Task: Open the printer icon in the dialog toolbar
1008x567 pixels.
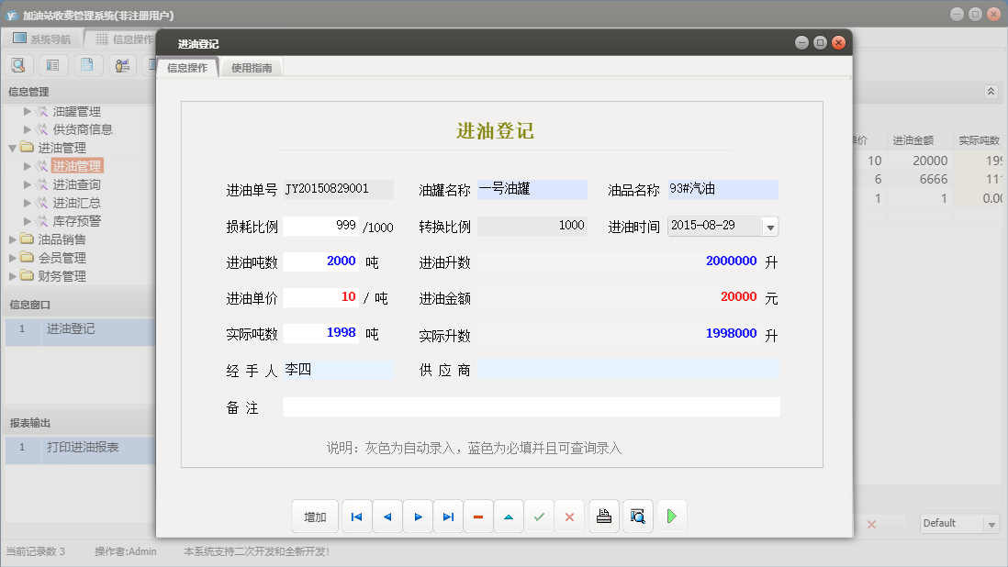Action: (x=603, y=516)
